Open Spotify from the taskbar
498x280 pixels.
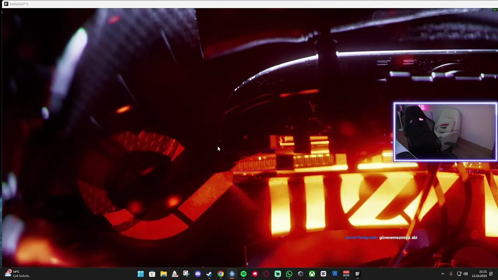point(244,274)
